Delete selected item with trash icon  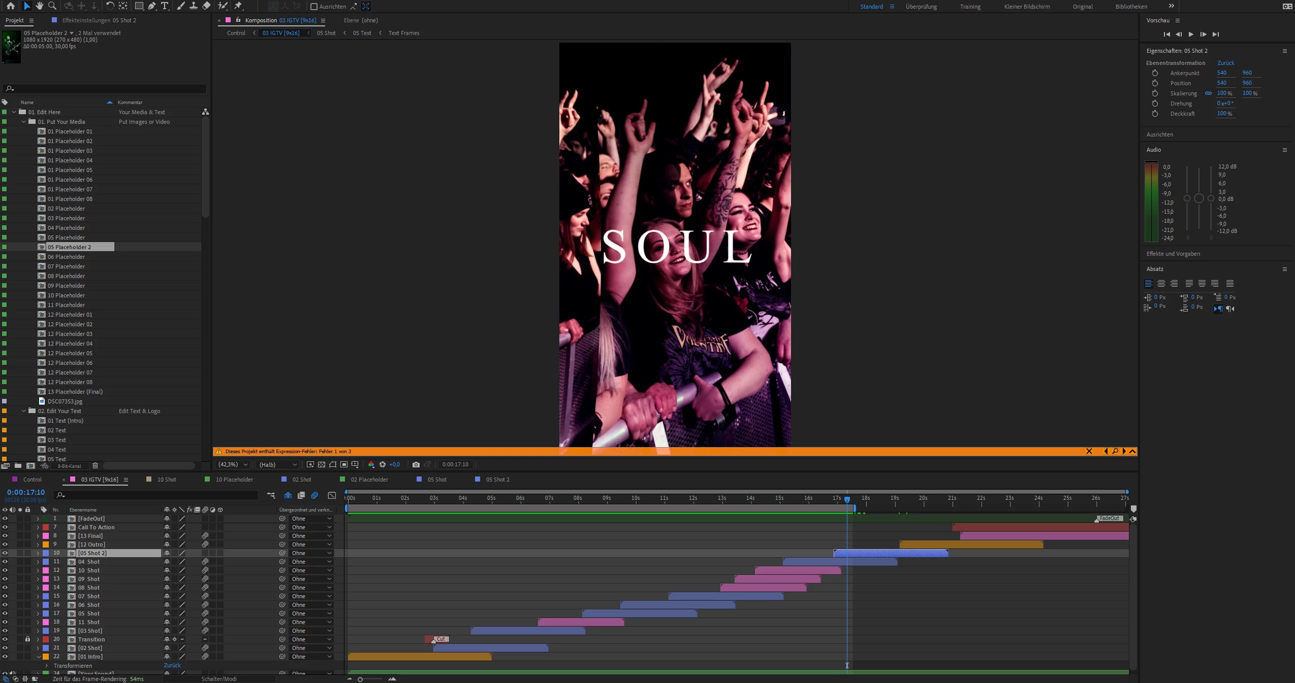click(95, 465)
